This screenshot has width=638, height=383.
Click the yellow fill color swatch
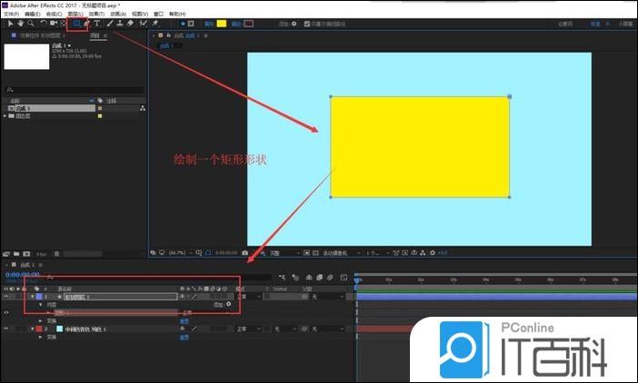(x=221, y=24)
